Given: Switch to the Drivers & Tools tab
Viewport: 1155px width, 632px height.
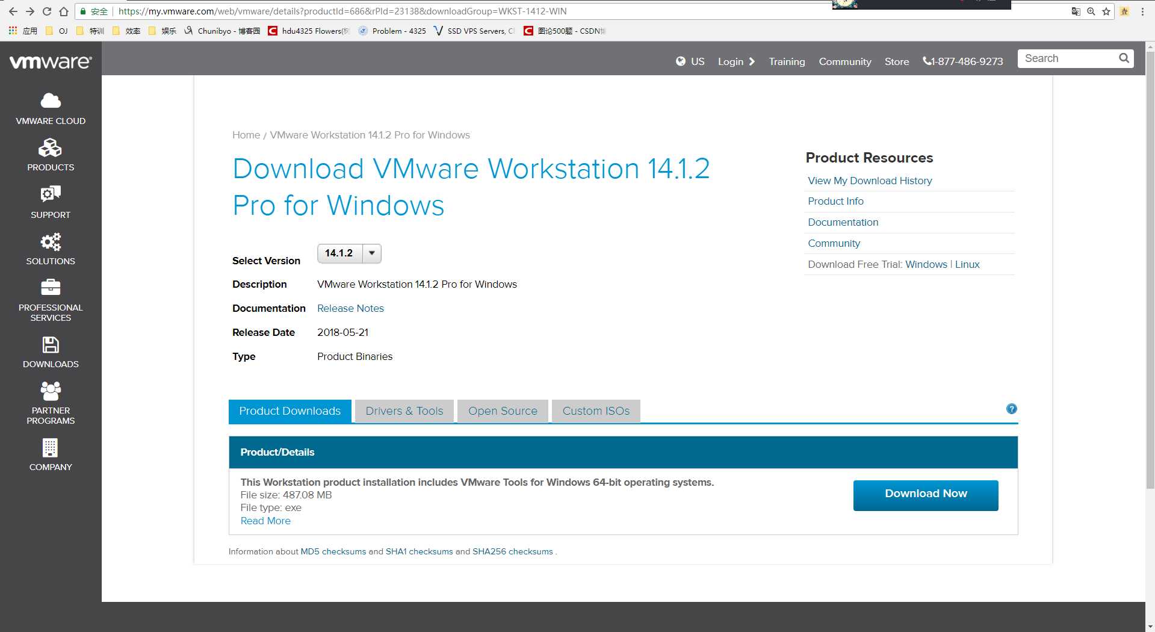Looking at the screenshot, I should (404, 411).
